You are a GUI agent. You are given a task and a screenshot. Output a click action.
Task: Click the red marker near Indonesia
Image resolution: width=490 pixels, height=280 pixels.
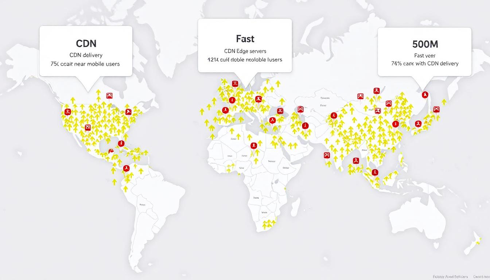click(374, 172)
